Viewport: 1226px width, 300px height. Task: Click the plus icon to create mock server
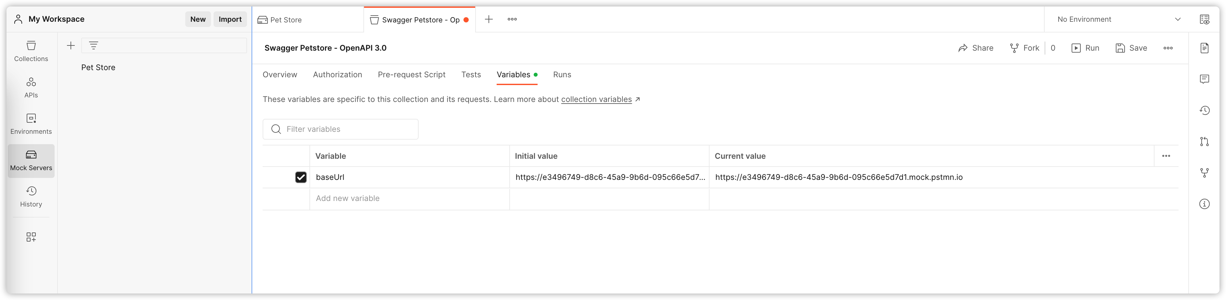71,46
